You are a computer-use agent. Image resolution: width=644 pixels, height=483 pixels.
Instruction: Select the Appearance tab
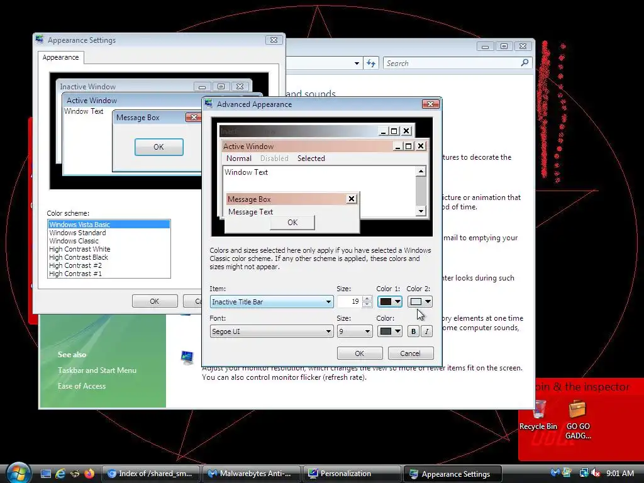(x=61, y=57)
